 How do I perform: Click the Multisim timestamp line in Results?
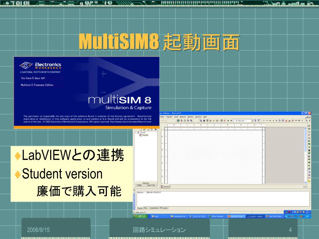click(x=149, y=192)
